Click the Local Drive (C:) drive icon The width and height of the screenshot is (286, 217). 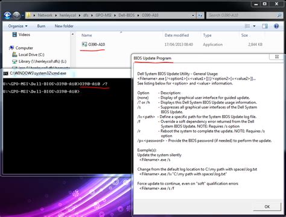click(14, 54)
